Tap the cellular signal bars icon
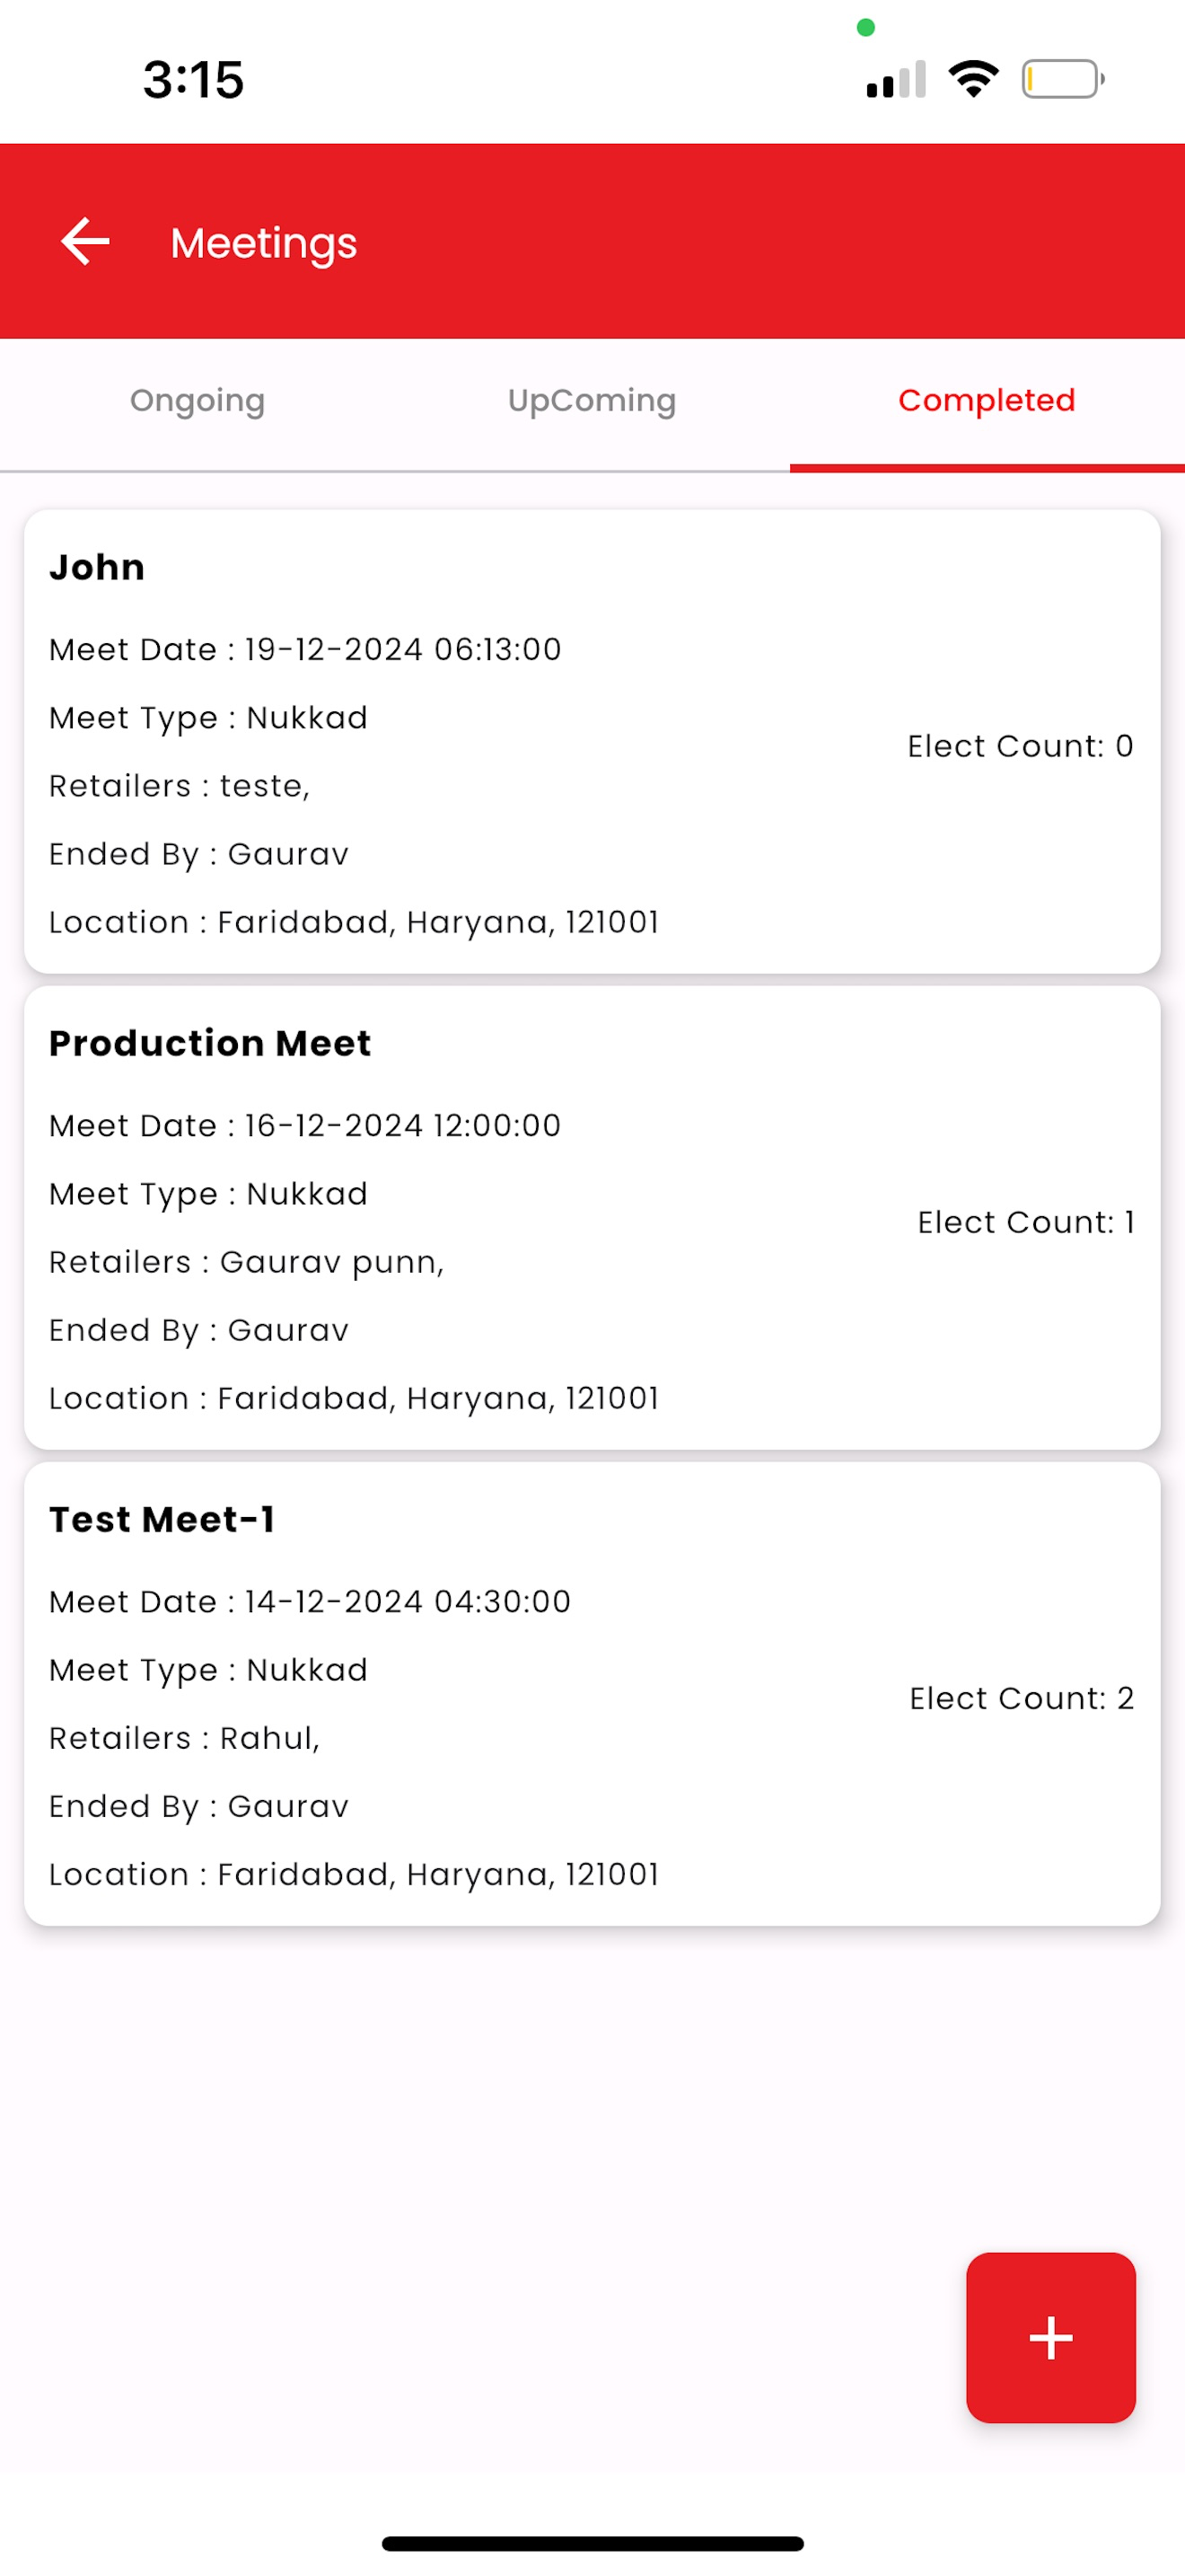The width and height of the screenshot is (1185, 2576). pyautogui.click(x=895, y=79)
